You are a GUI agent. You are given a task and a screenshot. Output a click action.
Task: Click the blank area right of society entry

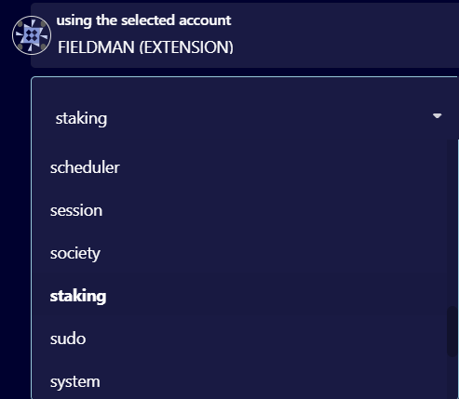pos(273,254)
